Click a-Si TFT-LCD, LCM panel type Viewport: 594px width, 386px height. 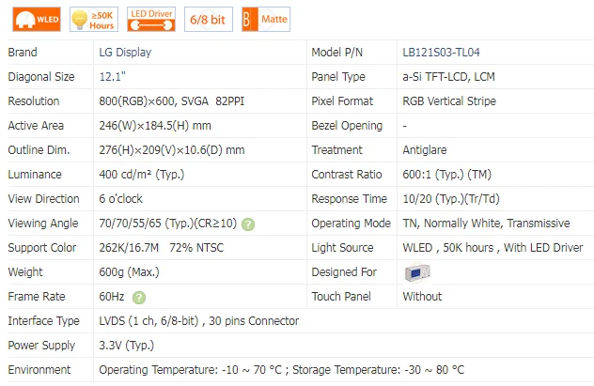[x=449, y=77]
